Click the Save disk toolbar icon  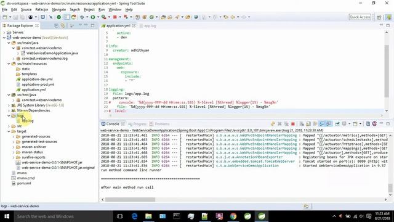[x=15, y=17]
